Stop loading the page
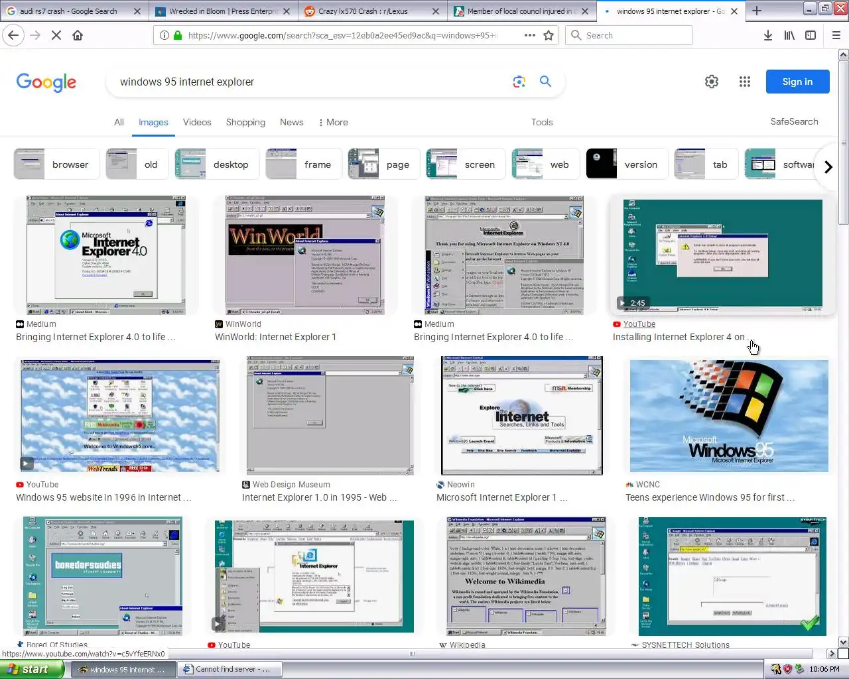Image resolution: width=849 pixels, height=679 pixels. pyautogui.click(x=56, y=35)
